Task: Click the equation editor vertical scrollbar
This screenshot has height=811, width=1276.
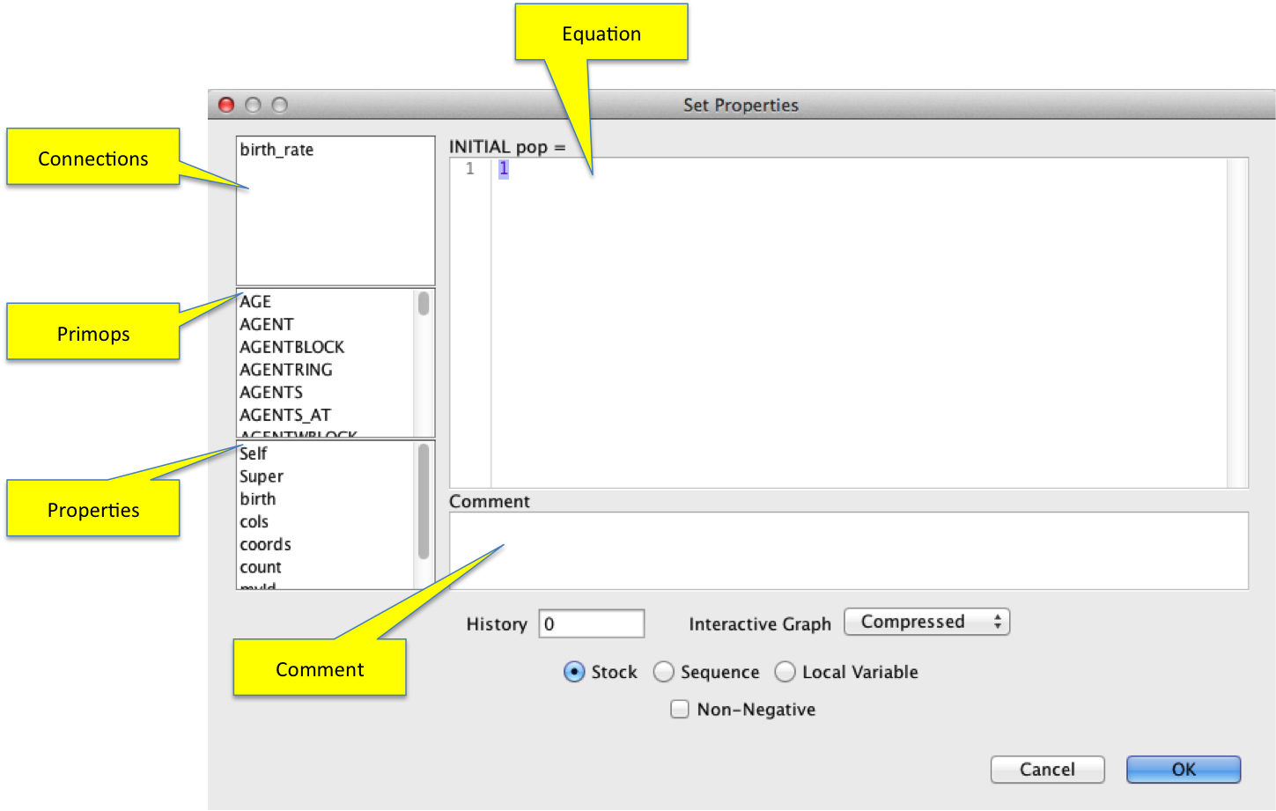Action: click(x=1237, y=322)
